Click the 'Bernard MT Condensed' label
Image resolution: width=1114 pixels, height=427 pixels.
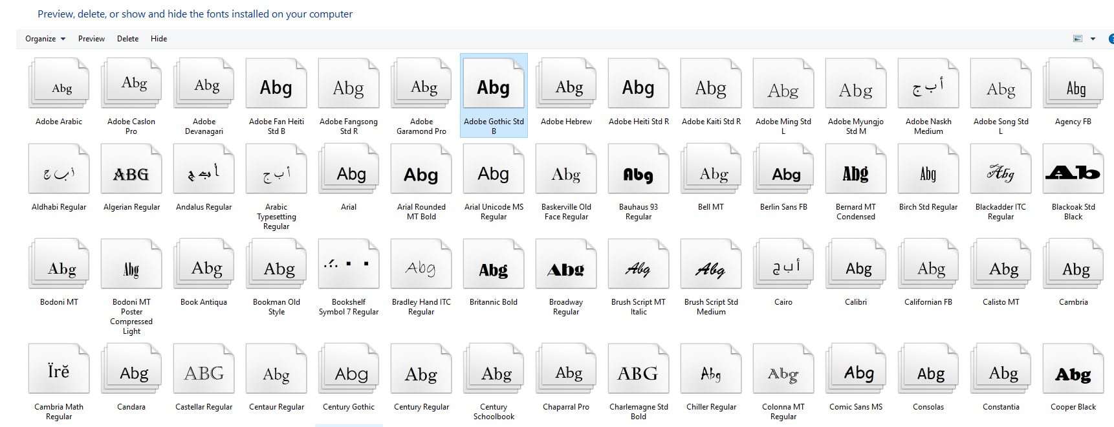pyautogui.click(x=856, y=212)
